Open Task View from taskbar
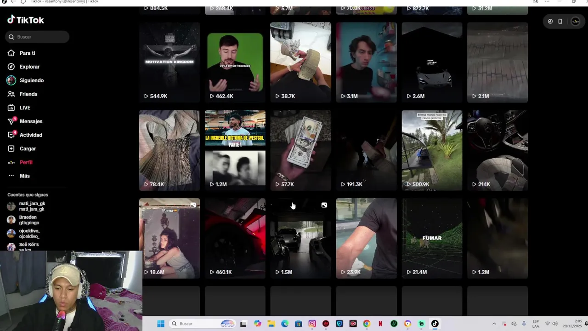Viewport: 588px width, 331px height. point(243,324)
